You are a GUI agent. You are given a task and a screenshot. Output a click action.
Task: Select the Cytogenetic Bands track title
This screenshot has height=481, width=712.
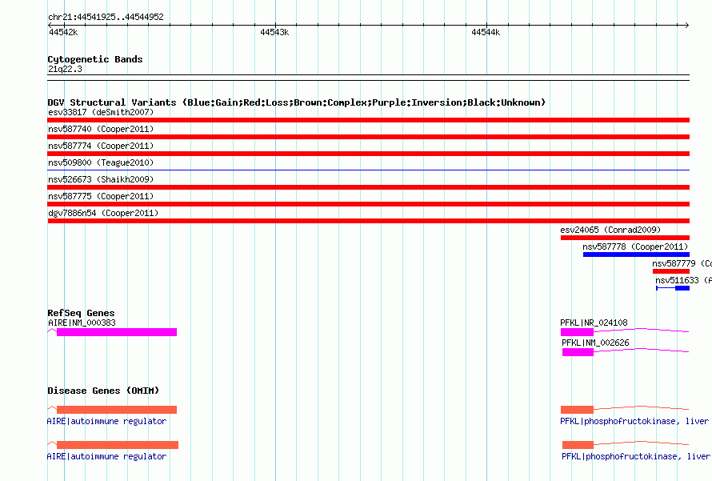coord(95,59)
